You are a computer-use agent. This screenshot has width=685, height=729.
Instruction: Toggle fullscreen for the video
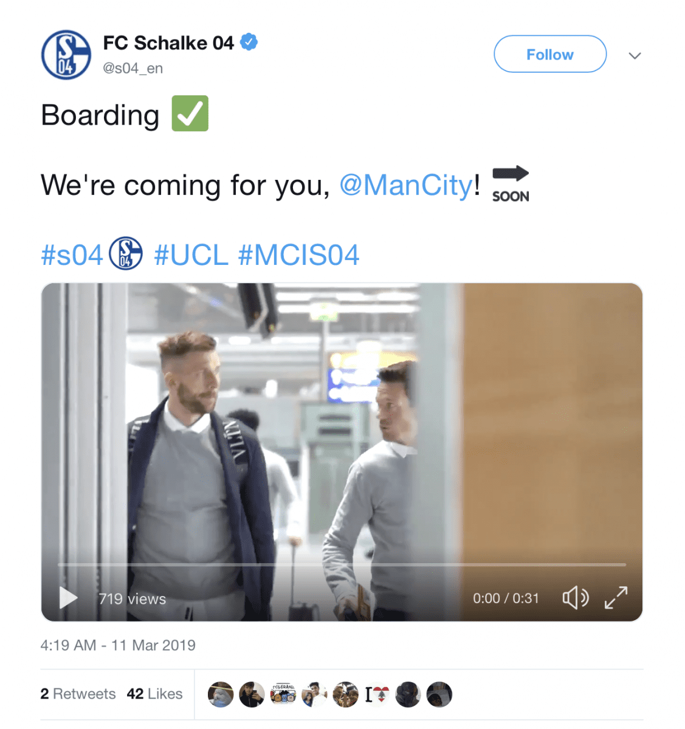pyautogui.click(x=616, y=598)
